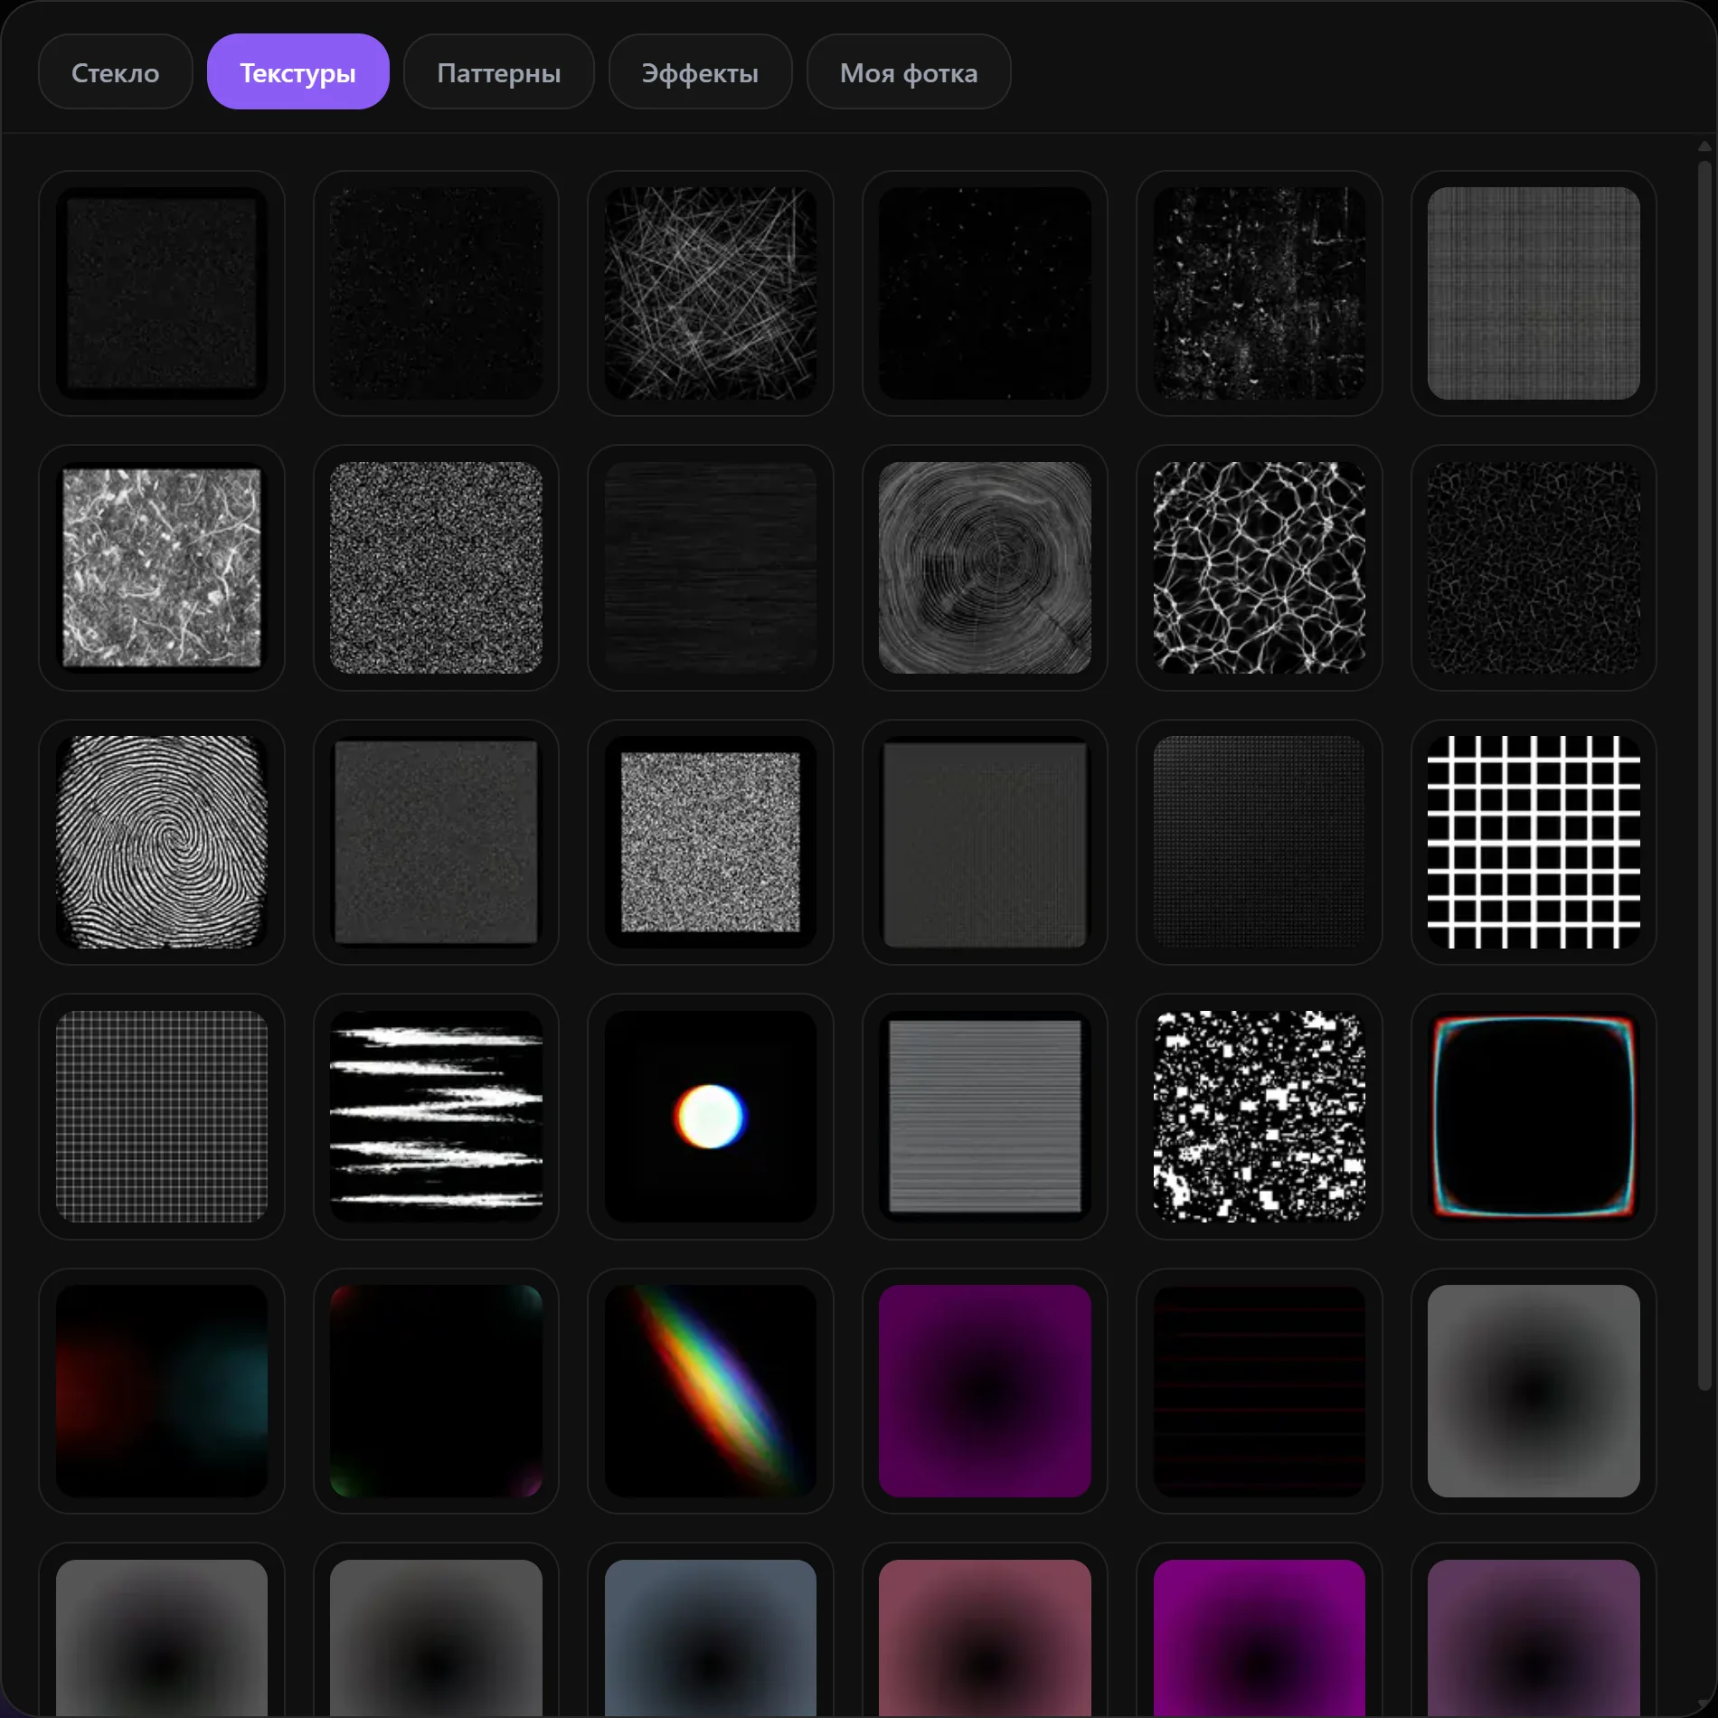Select the dark red horizontal lines texture
Viewport: 1718px width, 1718px height.
[1259, 1391]
